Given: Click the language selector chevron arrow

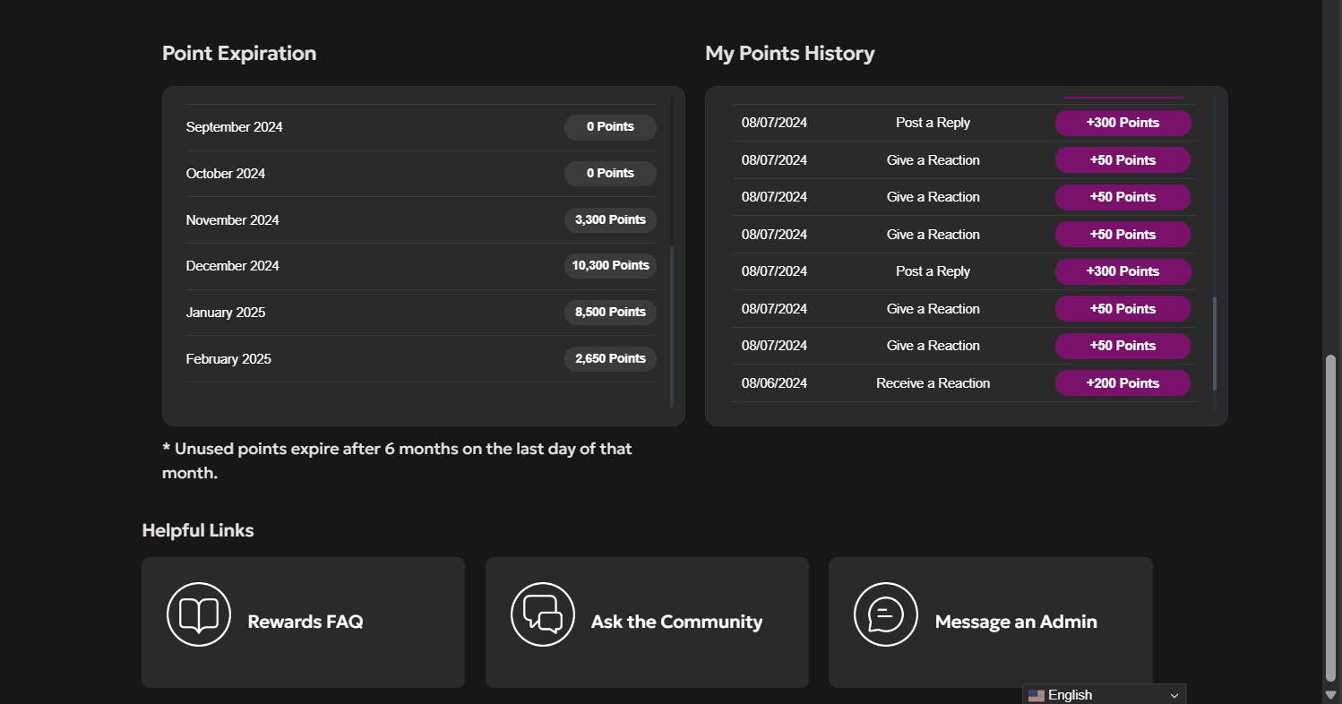Looking at the screenshot, I should [x=1174, y=695].
